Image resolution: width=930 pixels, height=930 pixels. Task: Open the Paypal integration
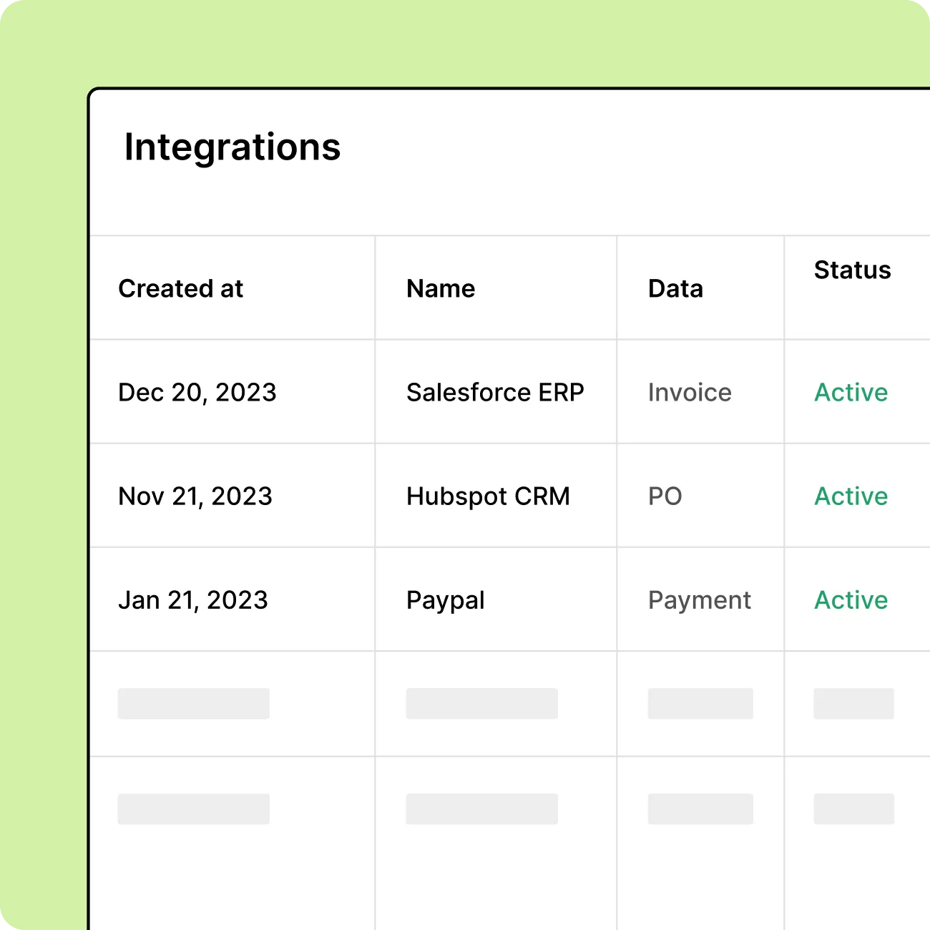[x=446, y=601]
